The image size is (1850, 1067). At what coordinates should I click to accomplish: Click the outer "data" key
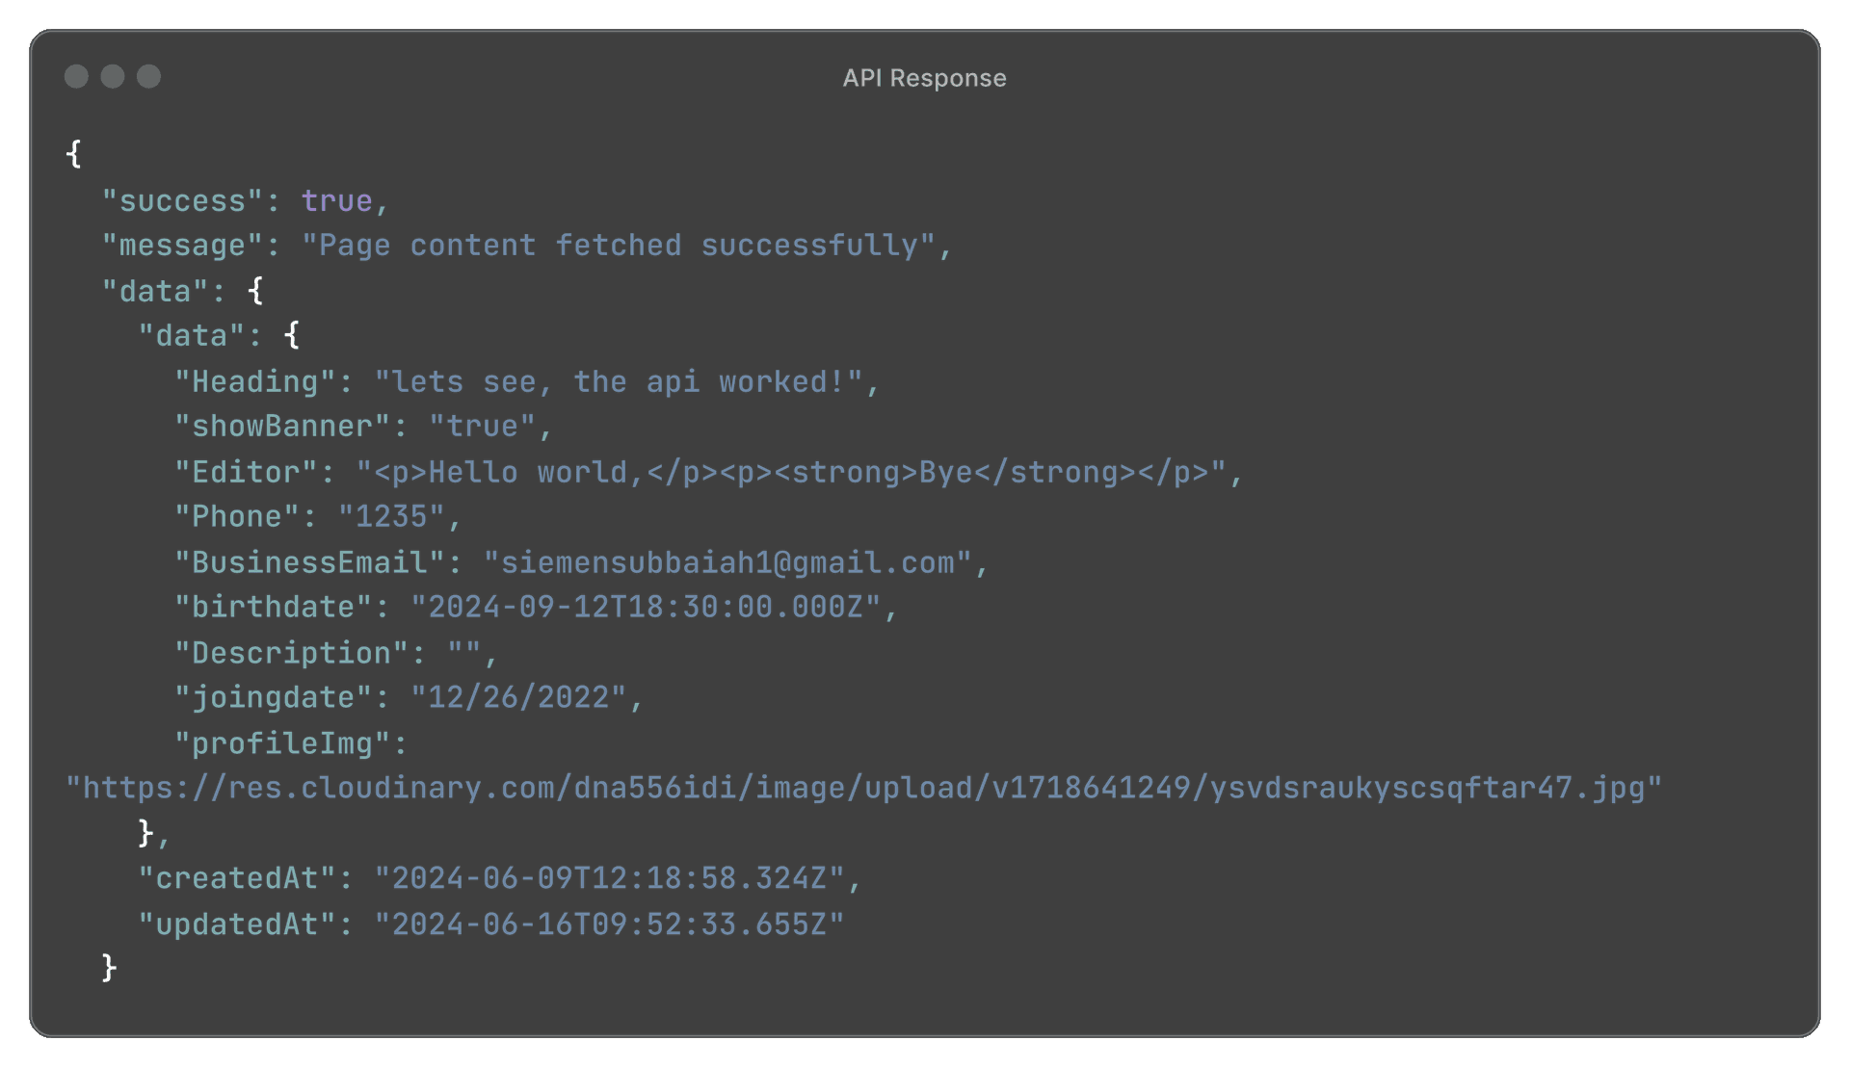(154, 291)
